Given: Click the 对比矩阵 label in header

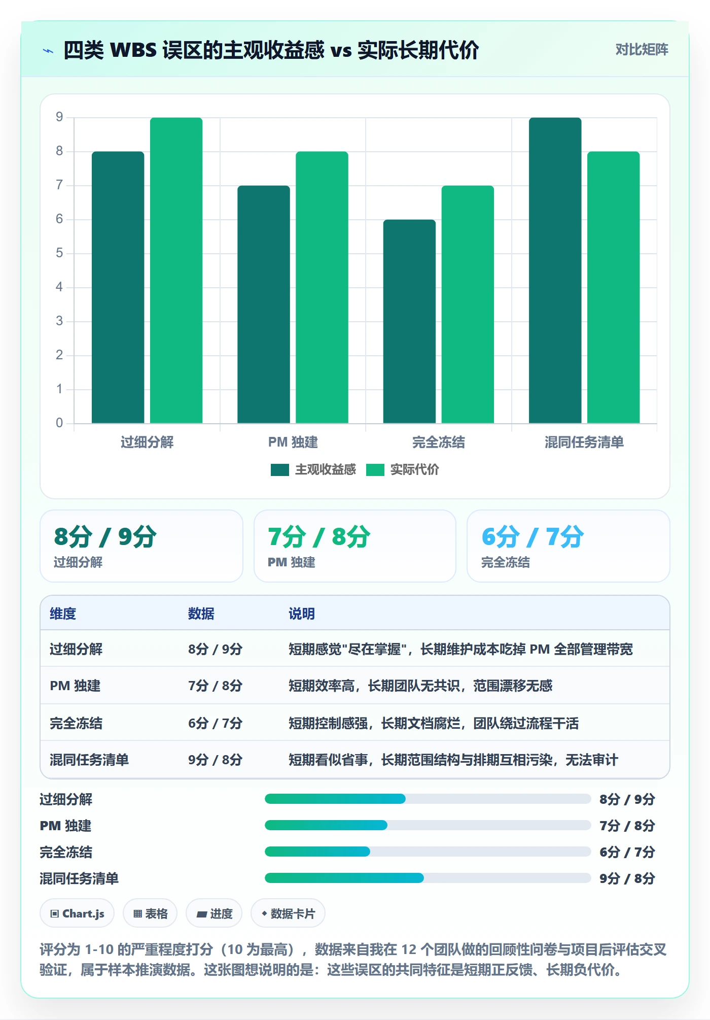Looking at the screenshot, I should click(x=642, y=50).
